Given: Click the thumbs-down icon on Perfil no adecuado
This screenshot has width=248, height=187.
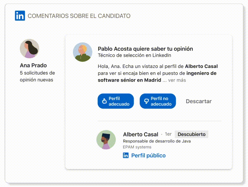Looking at the screenshot, I should (146, 101).
